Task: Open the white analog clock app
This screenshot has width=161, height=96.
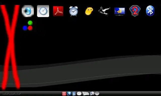Action: click(43, 11)
